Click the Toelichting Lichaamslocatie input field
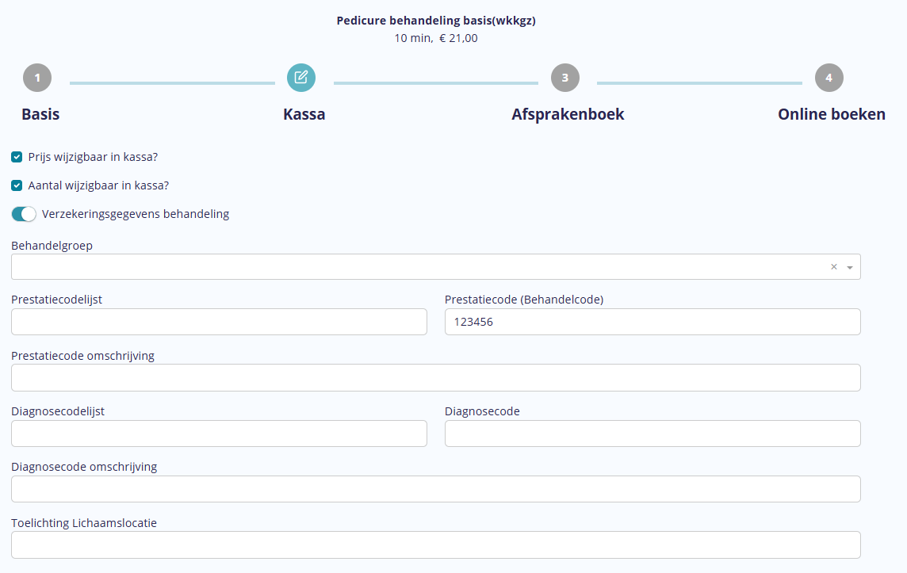Image resolution: width=907 pixels, height=573 pixels. tap(435, 544)
